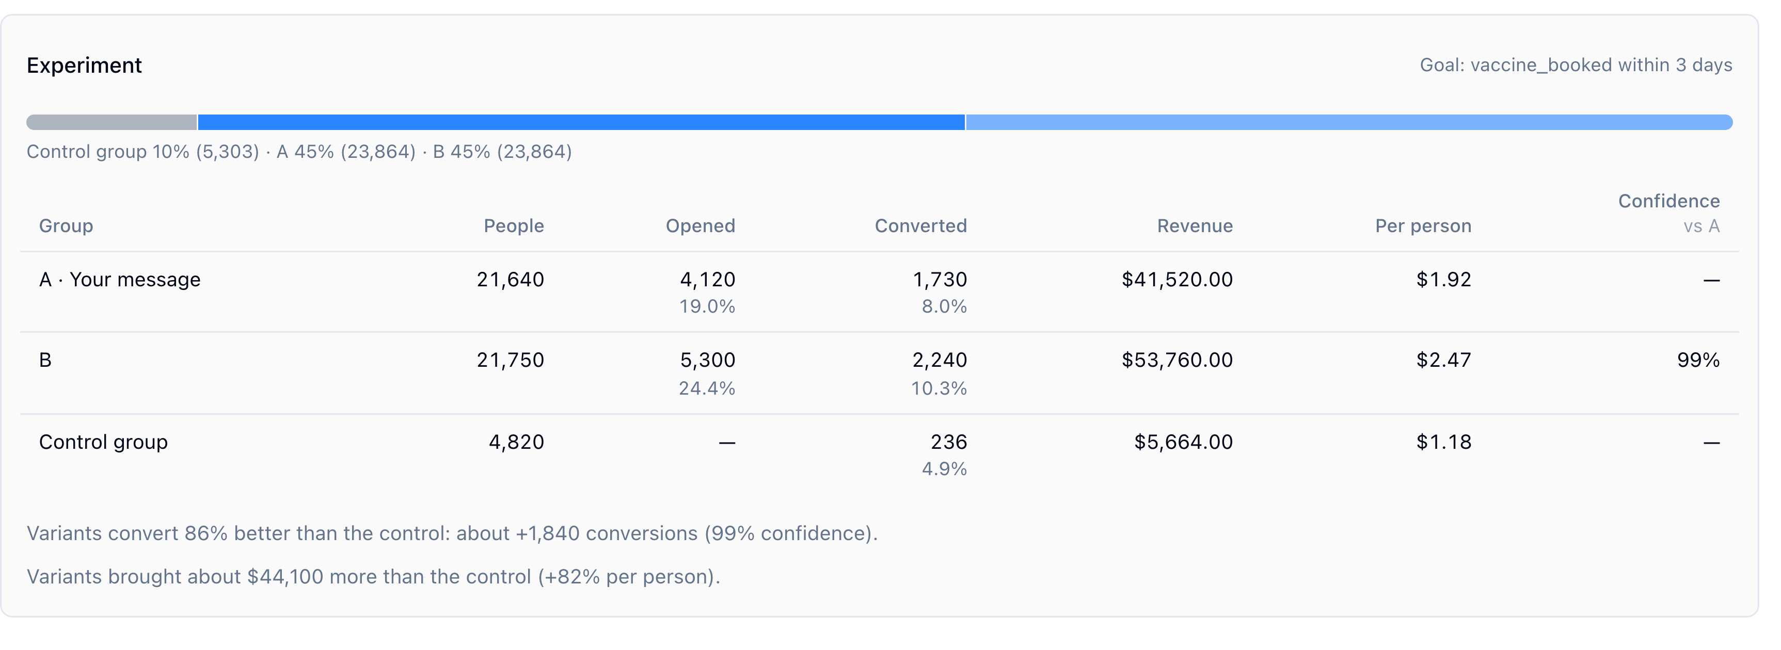Image resolution: width=1781 pixels, height=650 pixels.
Task: Click per person value $2.47
Action: (1443, 360)
